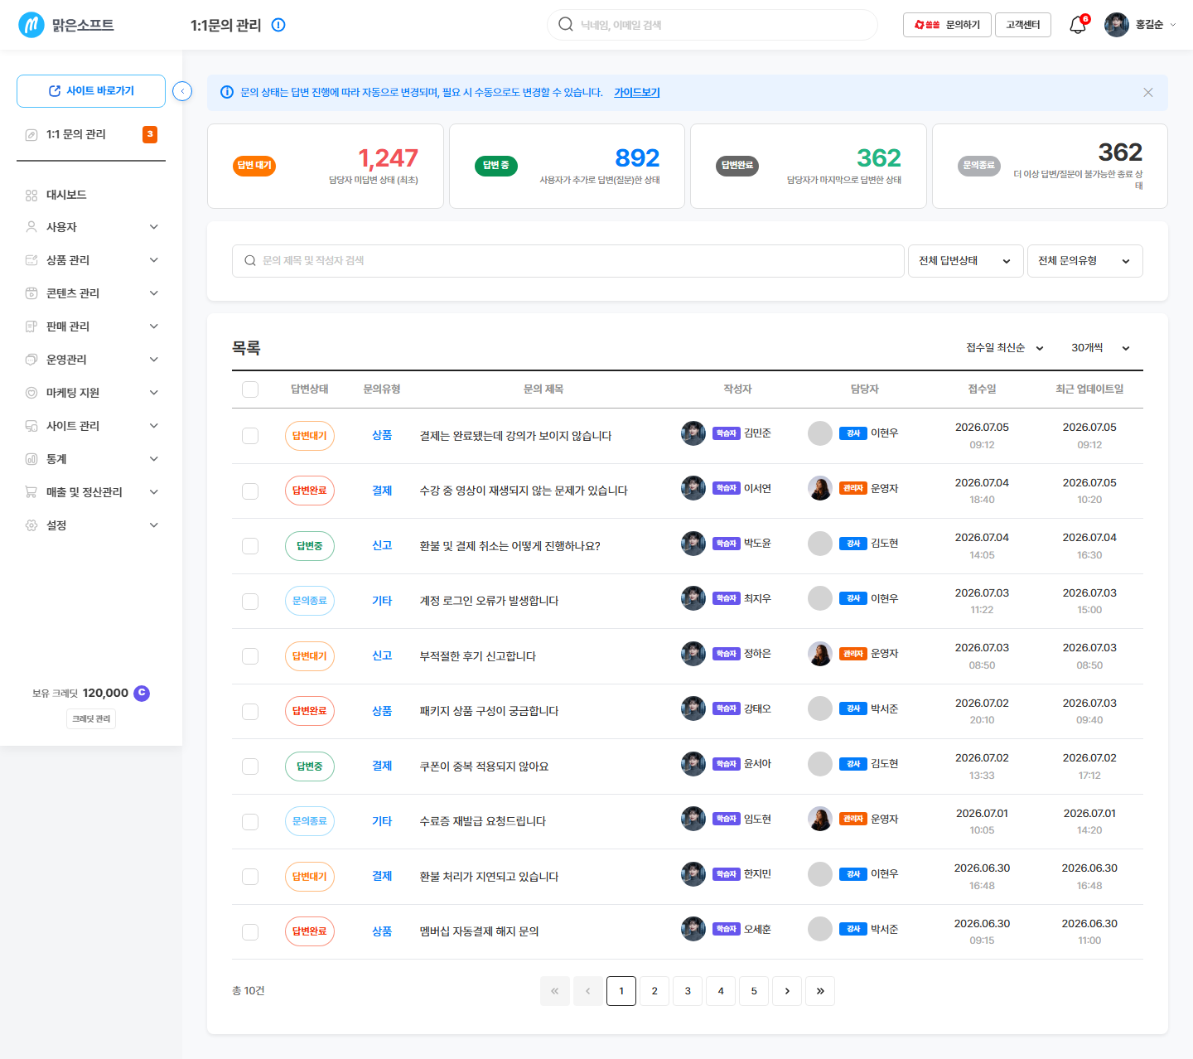This screenshot has height=1059, width=1193.
Task: Click the notification bell icon
Action: (x=1078, y=25)
